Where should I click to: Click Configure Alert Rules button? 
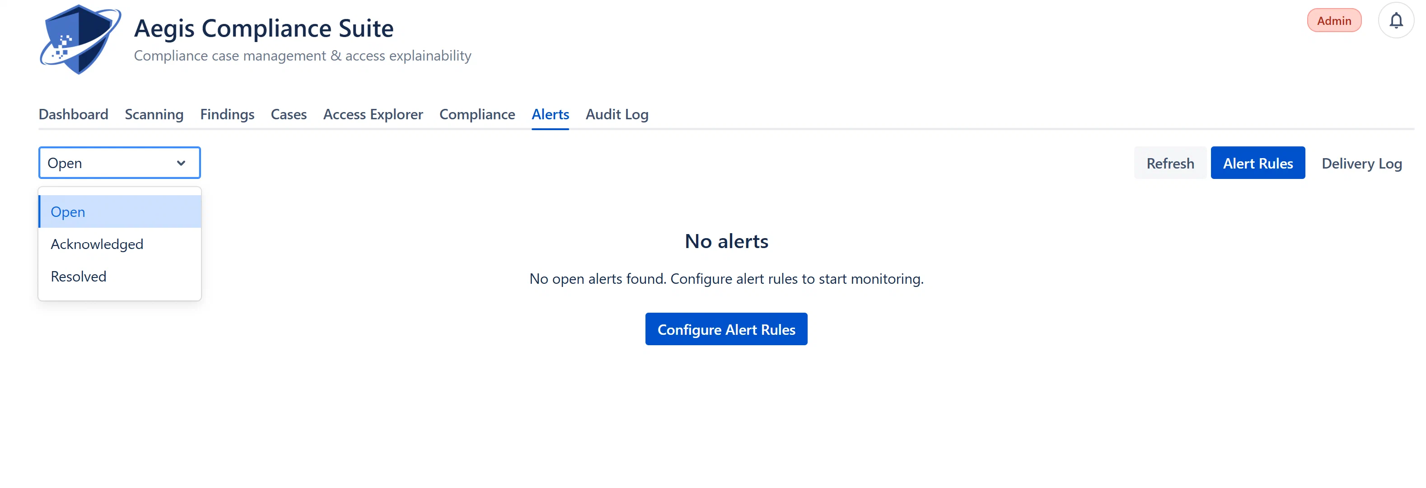coord(726,329)
